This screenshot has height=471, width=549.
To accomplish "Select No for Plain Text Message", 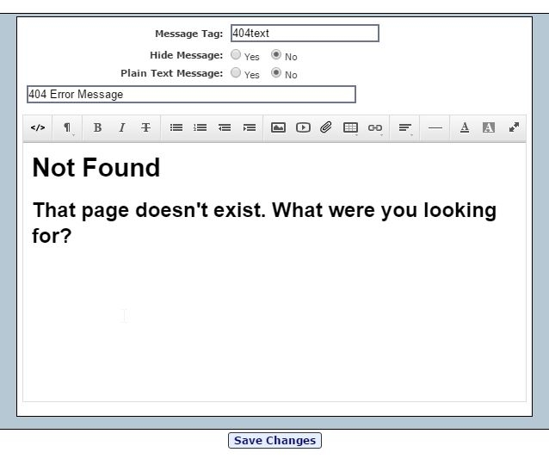I will pyautogui.click(x=276, y=72).
